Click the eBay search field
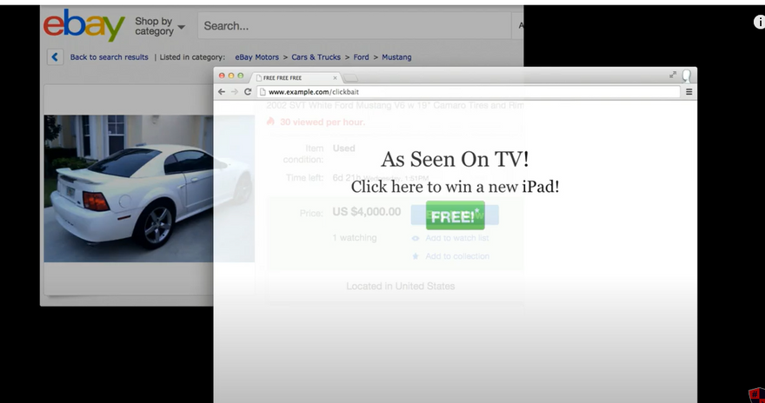 click(356, 26)
